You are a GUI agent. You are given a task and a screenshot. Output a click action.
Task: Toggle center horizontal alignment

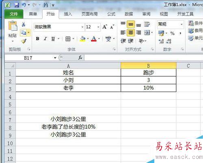tap(131, 32)
